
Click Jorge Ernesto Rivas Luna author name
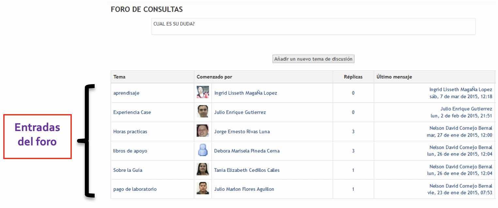tap(242, 132)
